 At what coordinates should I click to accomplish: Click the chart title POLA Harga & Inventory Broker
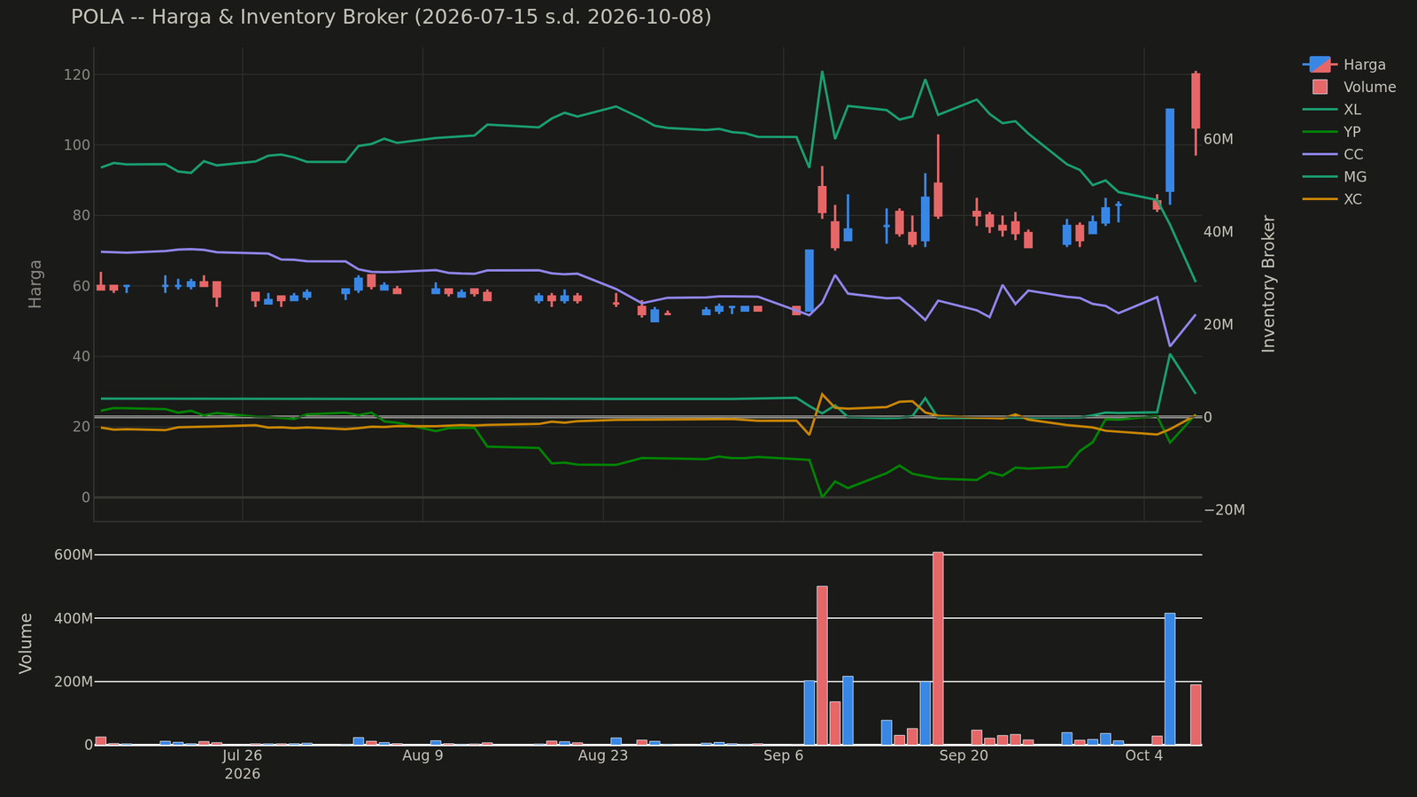pos(391,17)
